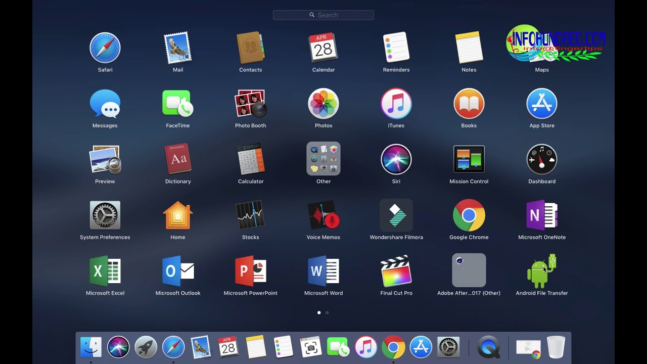The width and height of the screenshot is (647, 364).
Task: Click the Launchpad search field
Action: [323, 15]
